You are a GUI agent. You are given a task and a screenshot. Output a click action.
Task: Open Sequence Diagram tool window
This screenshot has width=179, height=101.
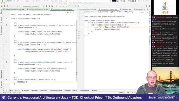tap(56, 91)
